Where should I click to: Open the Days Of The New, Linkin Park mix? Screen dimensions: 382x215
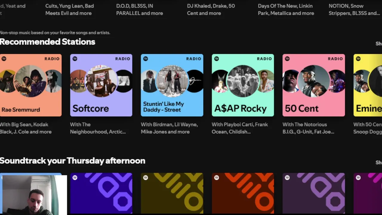[x=286, y=10]
